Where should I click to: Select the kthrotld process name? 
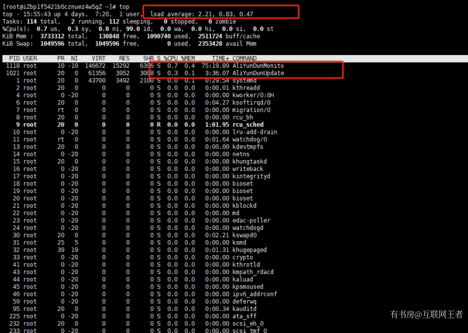tap(246, 265)
